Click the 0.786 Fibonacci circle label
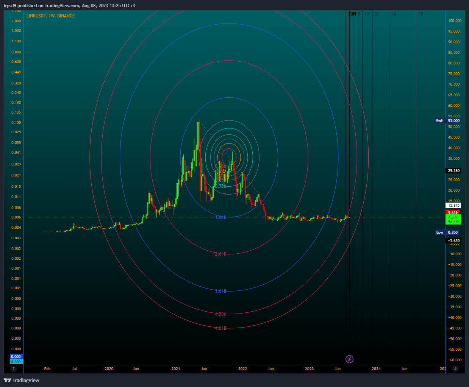Image resolution: width=469 pixels, height=387 pixels. (220, 186)
